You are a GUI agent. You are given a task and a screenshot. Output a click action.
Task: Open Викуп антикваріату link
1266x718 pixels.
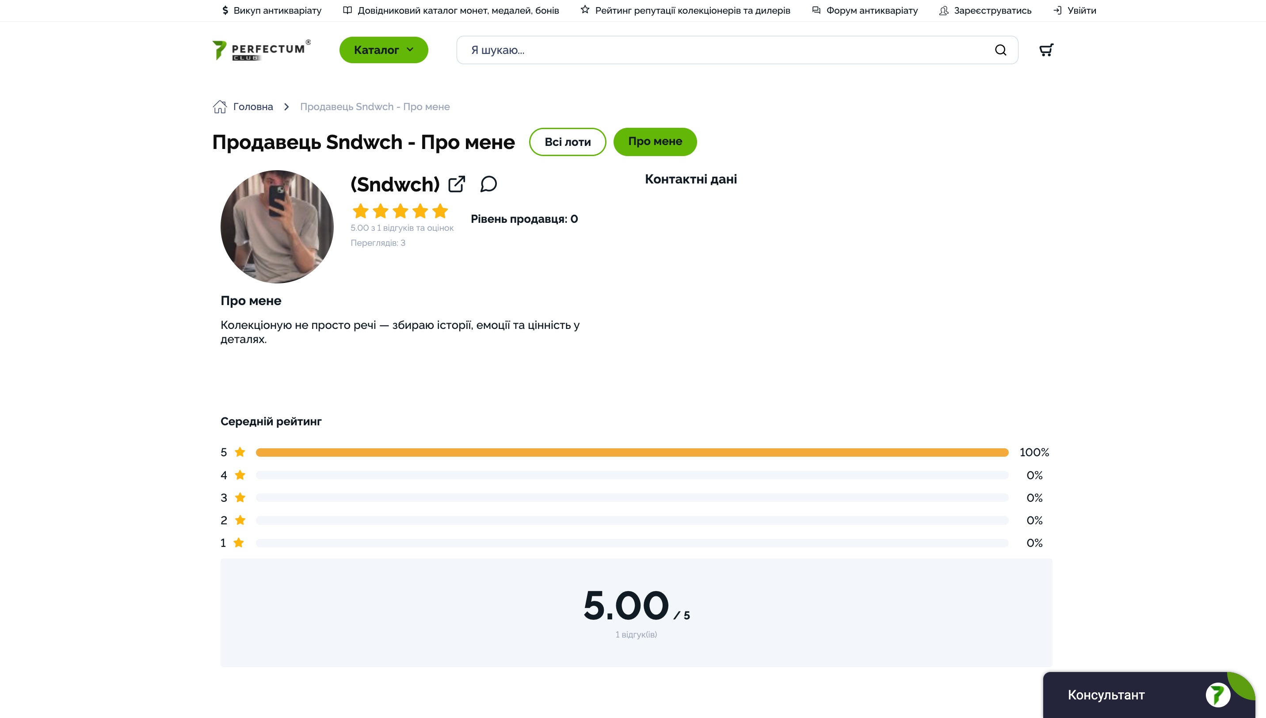[x=277, y=10]
